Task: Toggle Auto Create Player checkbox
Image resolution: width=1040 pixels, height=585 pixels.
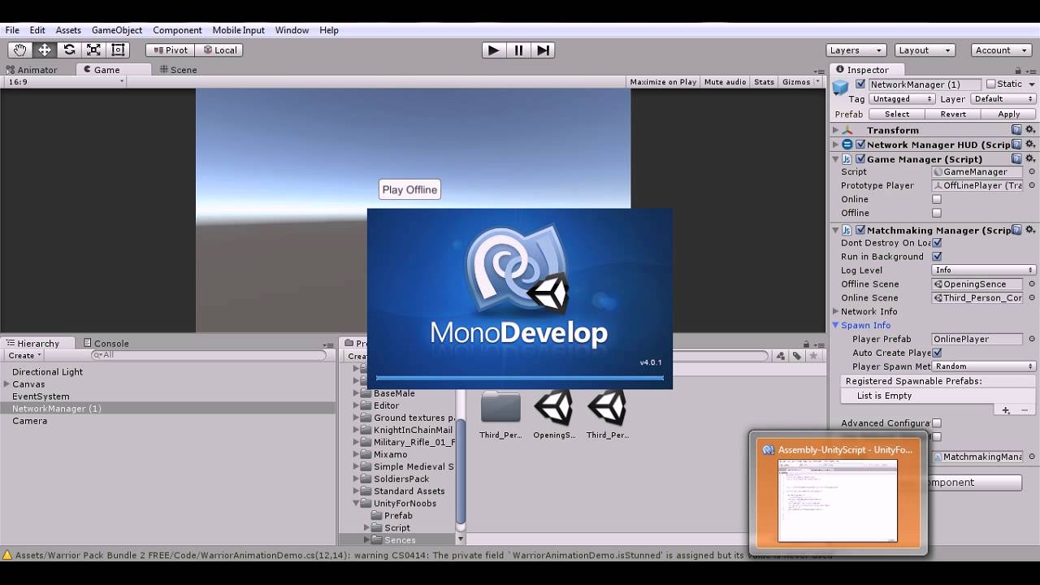Action: 937,353
